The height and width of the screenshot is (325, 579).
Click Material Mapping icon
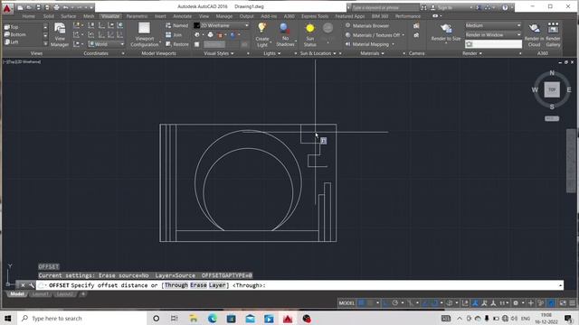(x=347, y=44)
